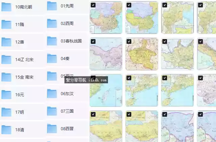The height and width of the screenshot is (142, 216).
Task: Toggle fourth checkbox in the third row
Action: click(200, 78)
